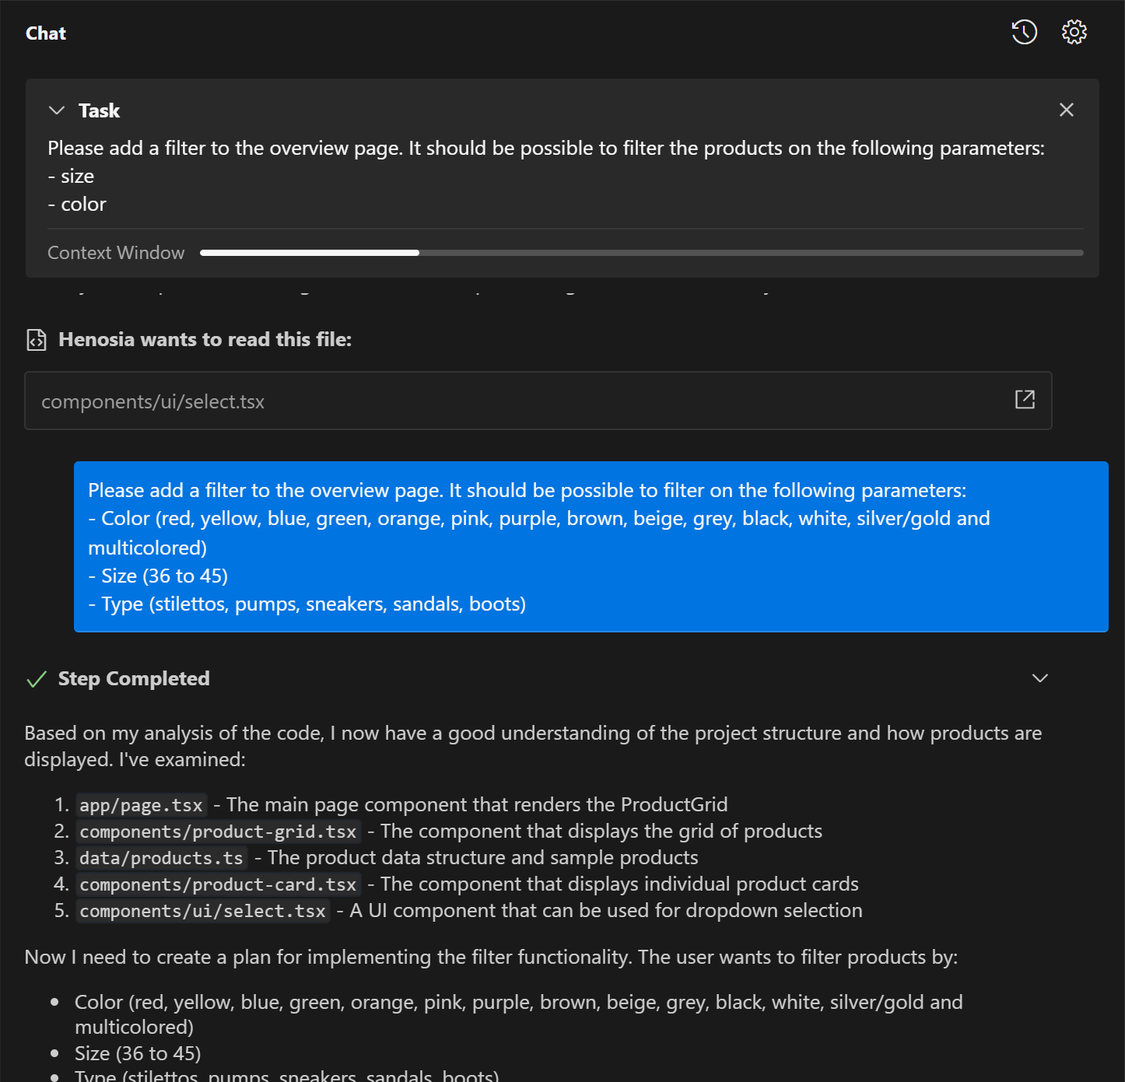Screen dimensions: 1125x1082
Task: Click the Context Window progress bar
Action: 641,253
